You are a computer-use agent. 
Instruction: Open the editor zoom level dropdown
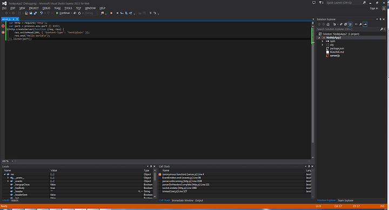(12, 161)
